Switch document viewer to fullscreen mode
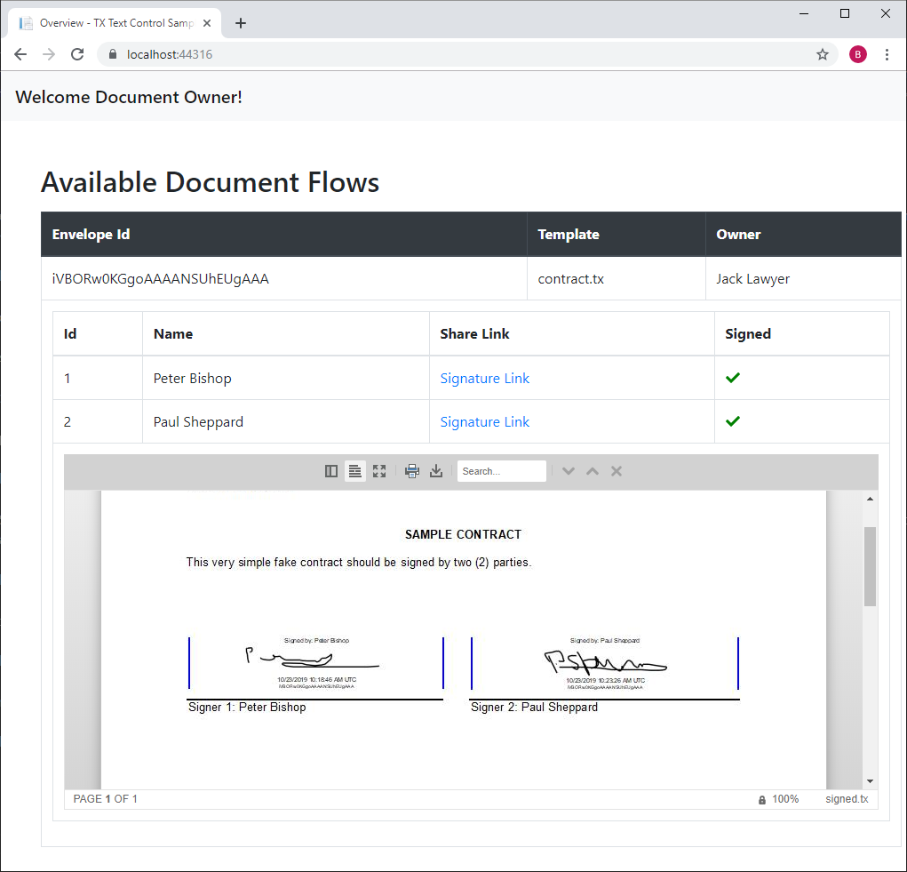Screen dimensions: 907x872 tap(379, 471)
